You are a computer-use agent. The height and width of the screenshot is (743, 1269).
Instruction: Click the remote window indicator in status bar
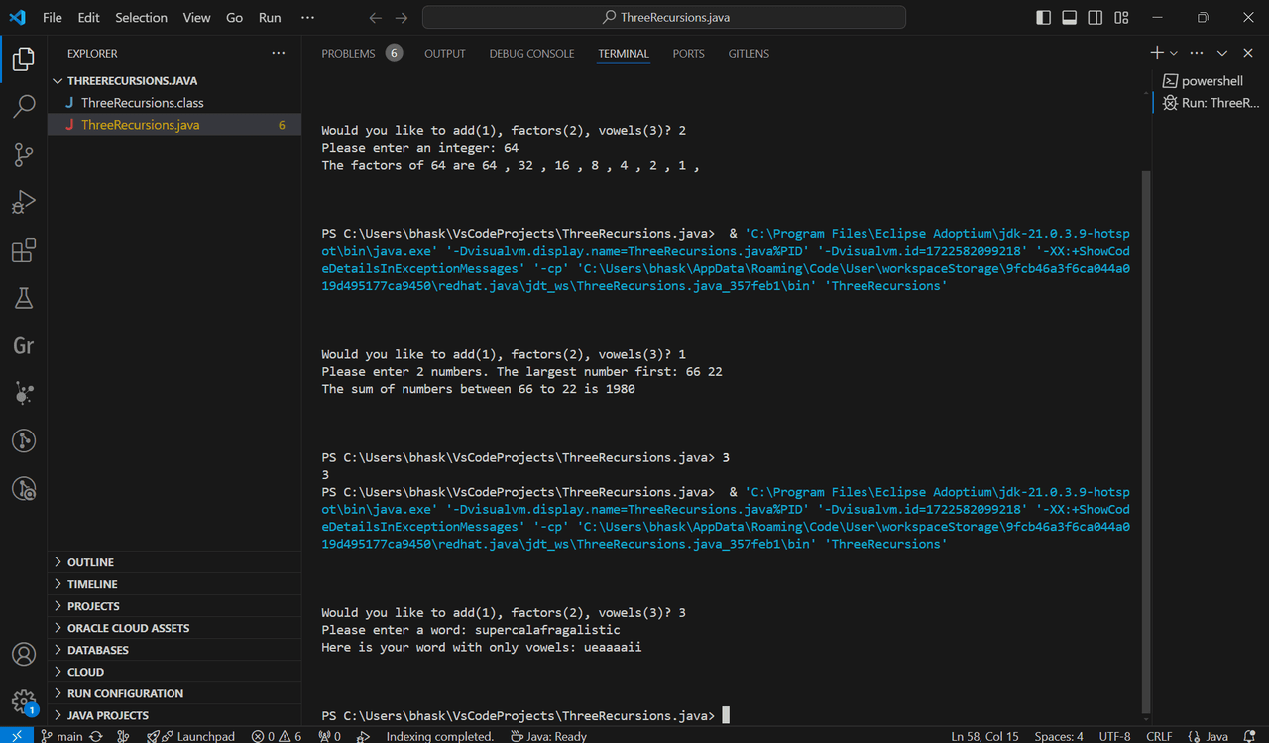point(16,736)
